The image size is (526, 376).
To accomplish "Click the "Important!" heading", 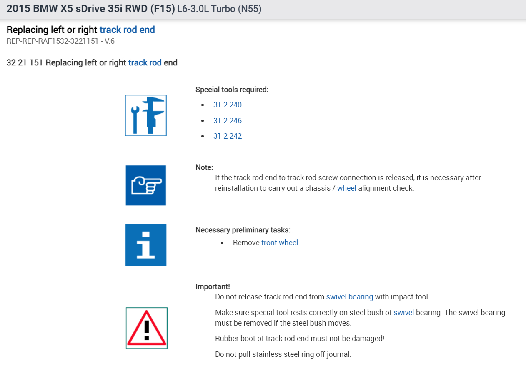I will click(x=213, y=286).
